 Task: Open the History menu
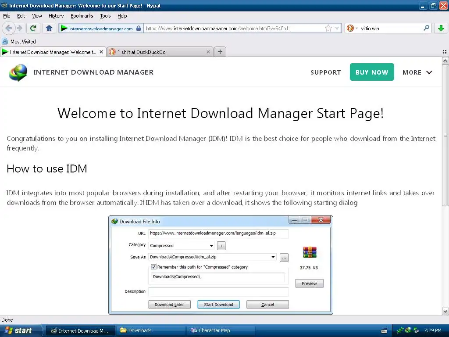(56, 16)
